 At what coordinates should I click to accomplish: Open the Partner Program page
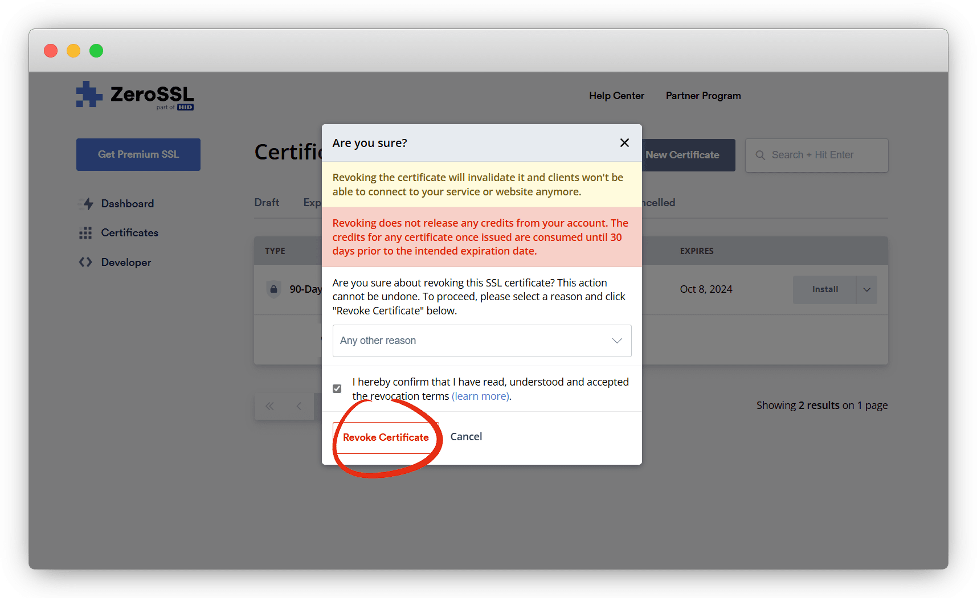pyautogui.click(x=703, y=96)
